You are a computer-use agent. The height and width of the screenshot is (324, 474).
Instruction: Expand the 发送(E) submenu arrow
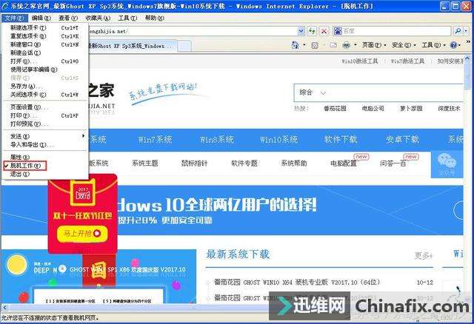(x=83, y=136)
